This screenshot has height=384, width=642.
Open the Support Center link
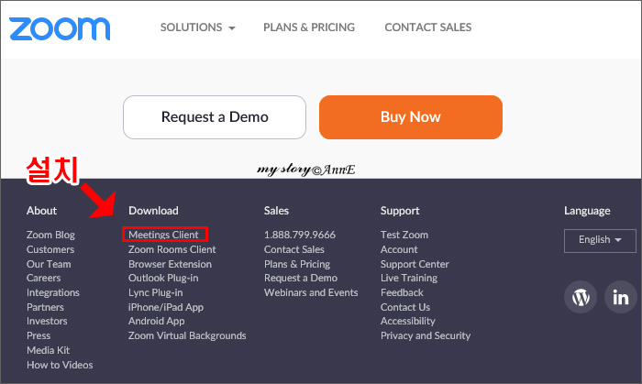click(x=415, y=264)
